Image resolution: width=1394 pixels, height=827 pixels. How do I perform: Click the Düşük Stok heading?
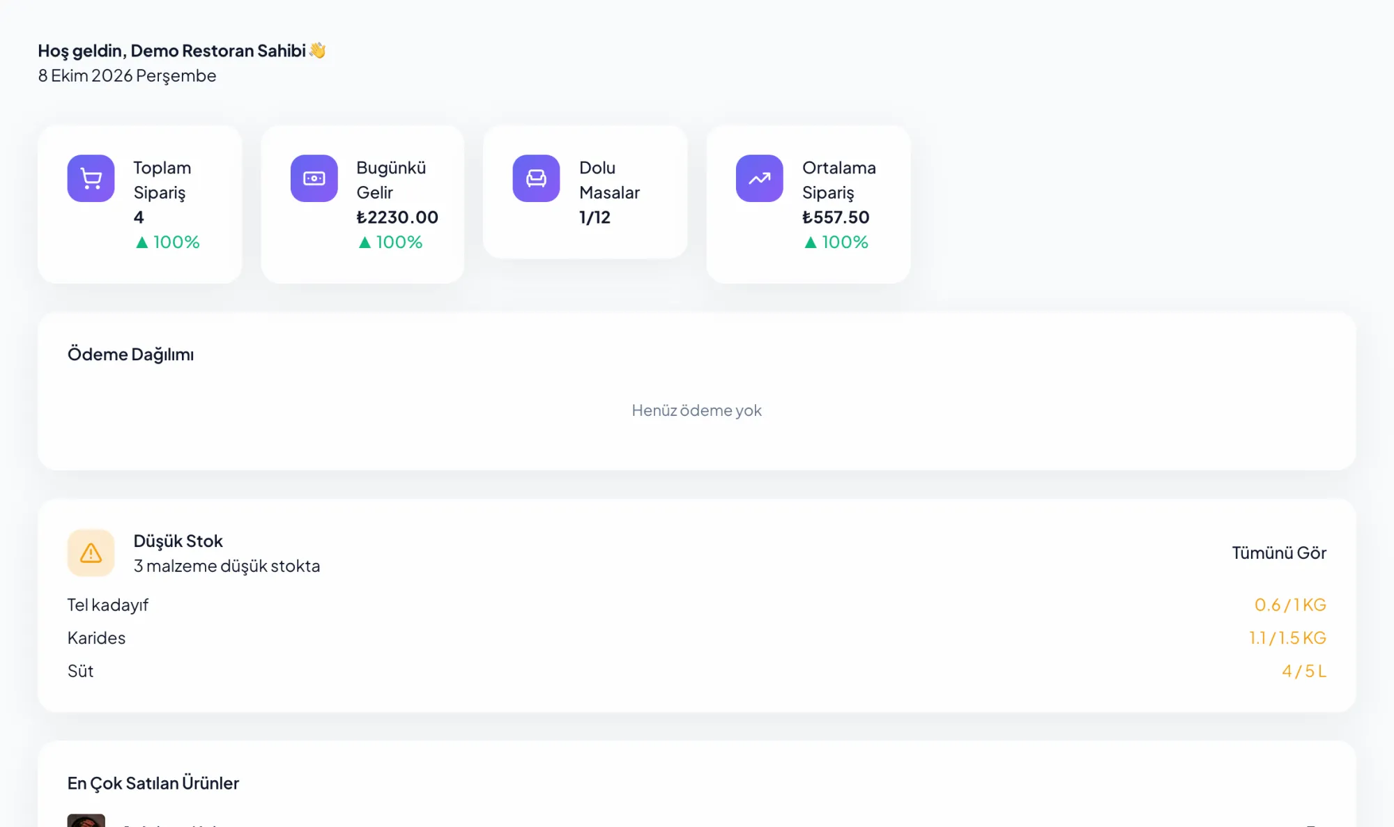(x=178, y=541)
